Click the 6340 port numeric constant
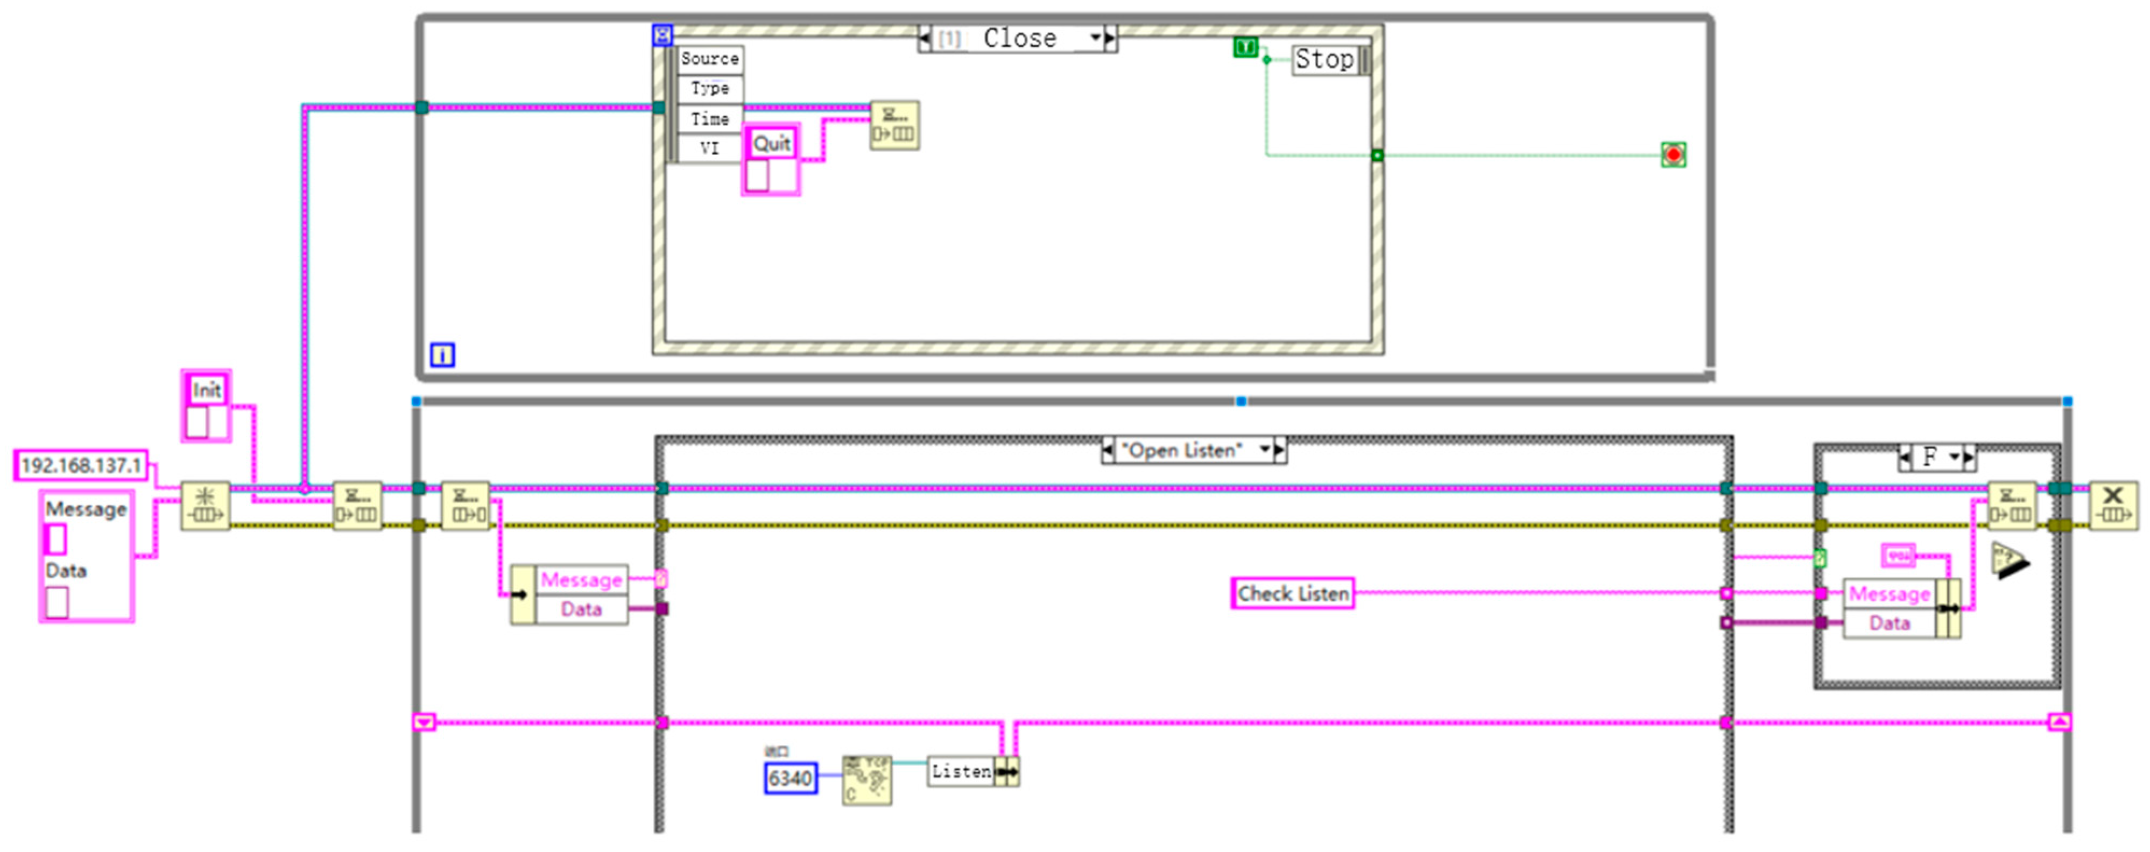 coord(789,778)
